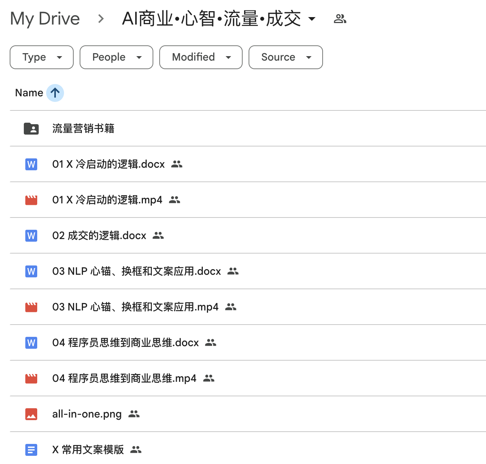
Task: Click the shared indicator beside all-in-one.png
Action: [135, 414]
